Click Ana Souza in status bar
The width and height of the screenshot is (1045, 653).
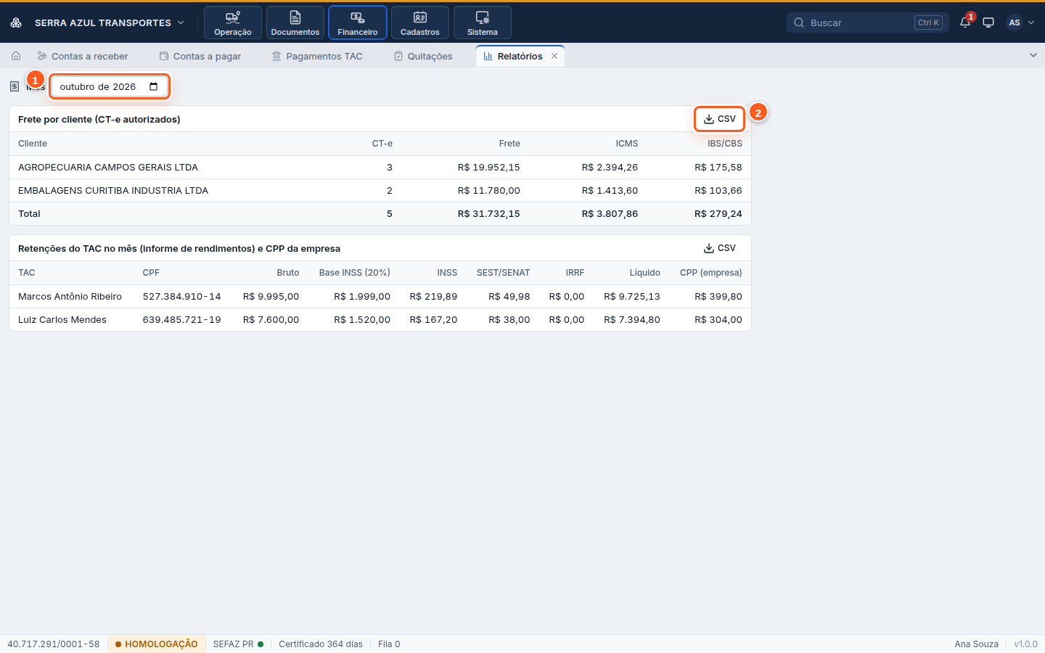tap(977, 644)
